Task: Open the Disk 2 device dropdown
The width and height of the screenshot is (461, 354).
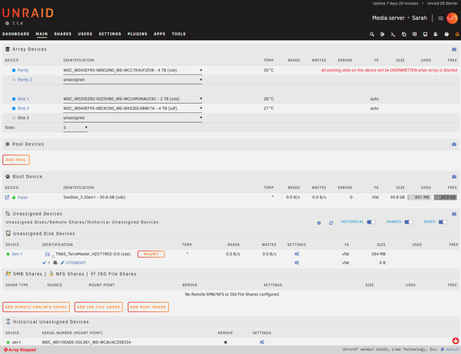Action: [x=133, y=108]
